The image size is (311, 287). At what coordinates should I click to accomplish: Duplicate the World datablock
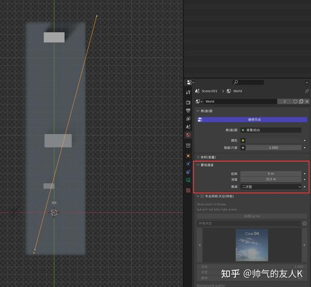coord(301,101)
